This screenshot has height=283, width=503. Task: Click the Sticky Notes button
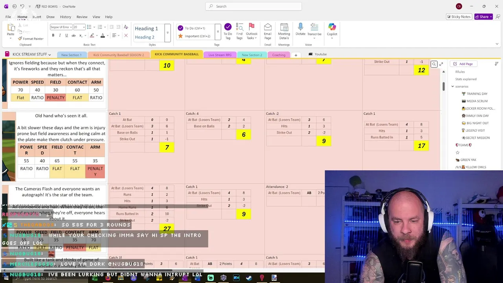[x=459, y=17]
